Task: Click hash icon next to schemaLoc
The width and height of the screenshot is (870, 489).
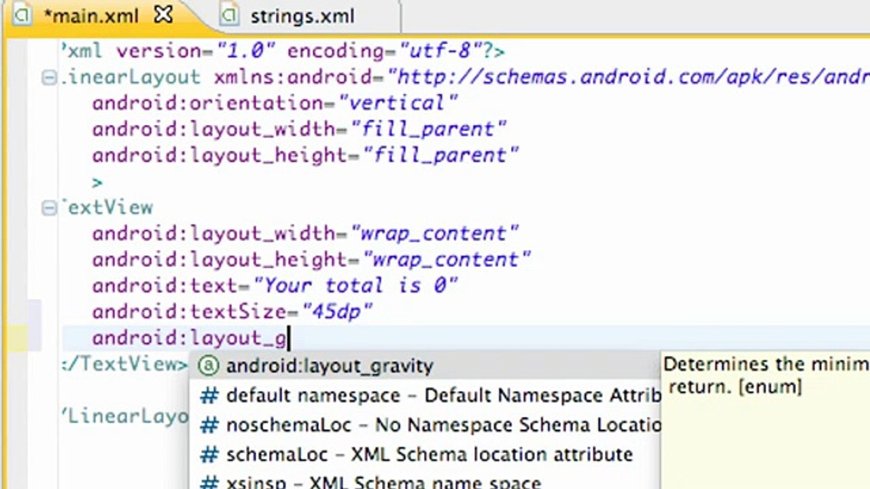Action: click(209, 454)
